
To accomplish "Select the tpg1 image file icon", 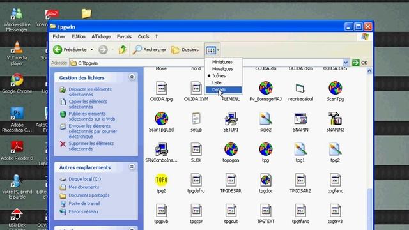I will click(300, 149).
